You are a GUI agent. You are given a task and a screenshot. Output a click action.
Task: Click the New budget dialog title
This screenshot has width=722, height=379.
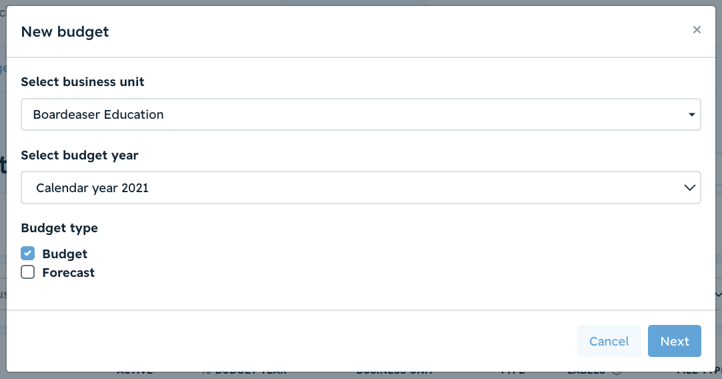[65, 32]
